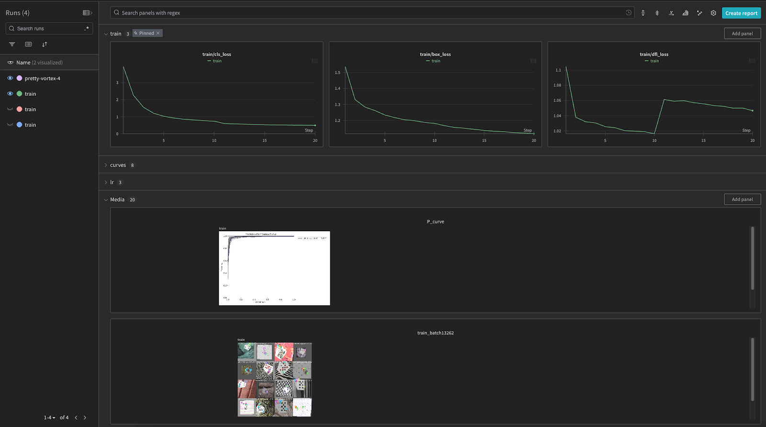Viewport: 766px width, 427px height.
Task: Expand the runs table view icon
Action: click(88, 13)
